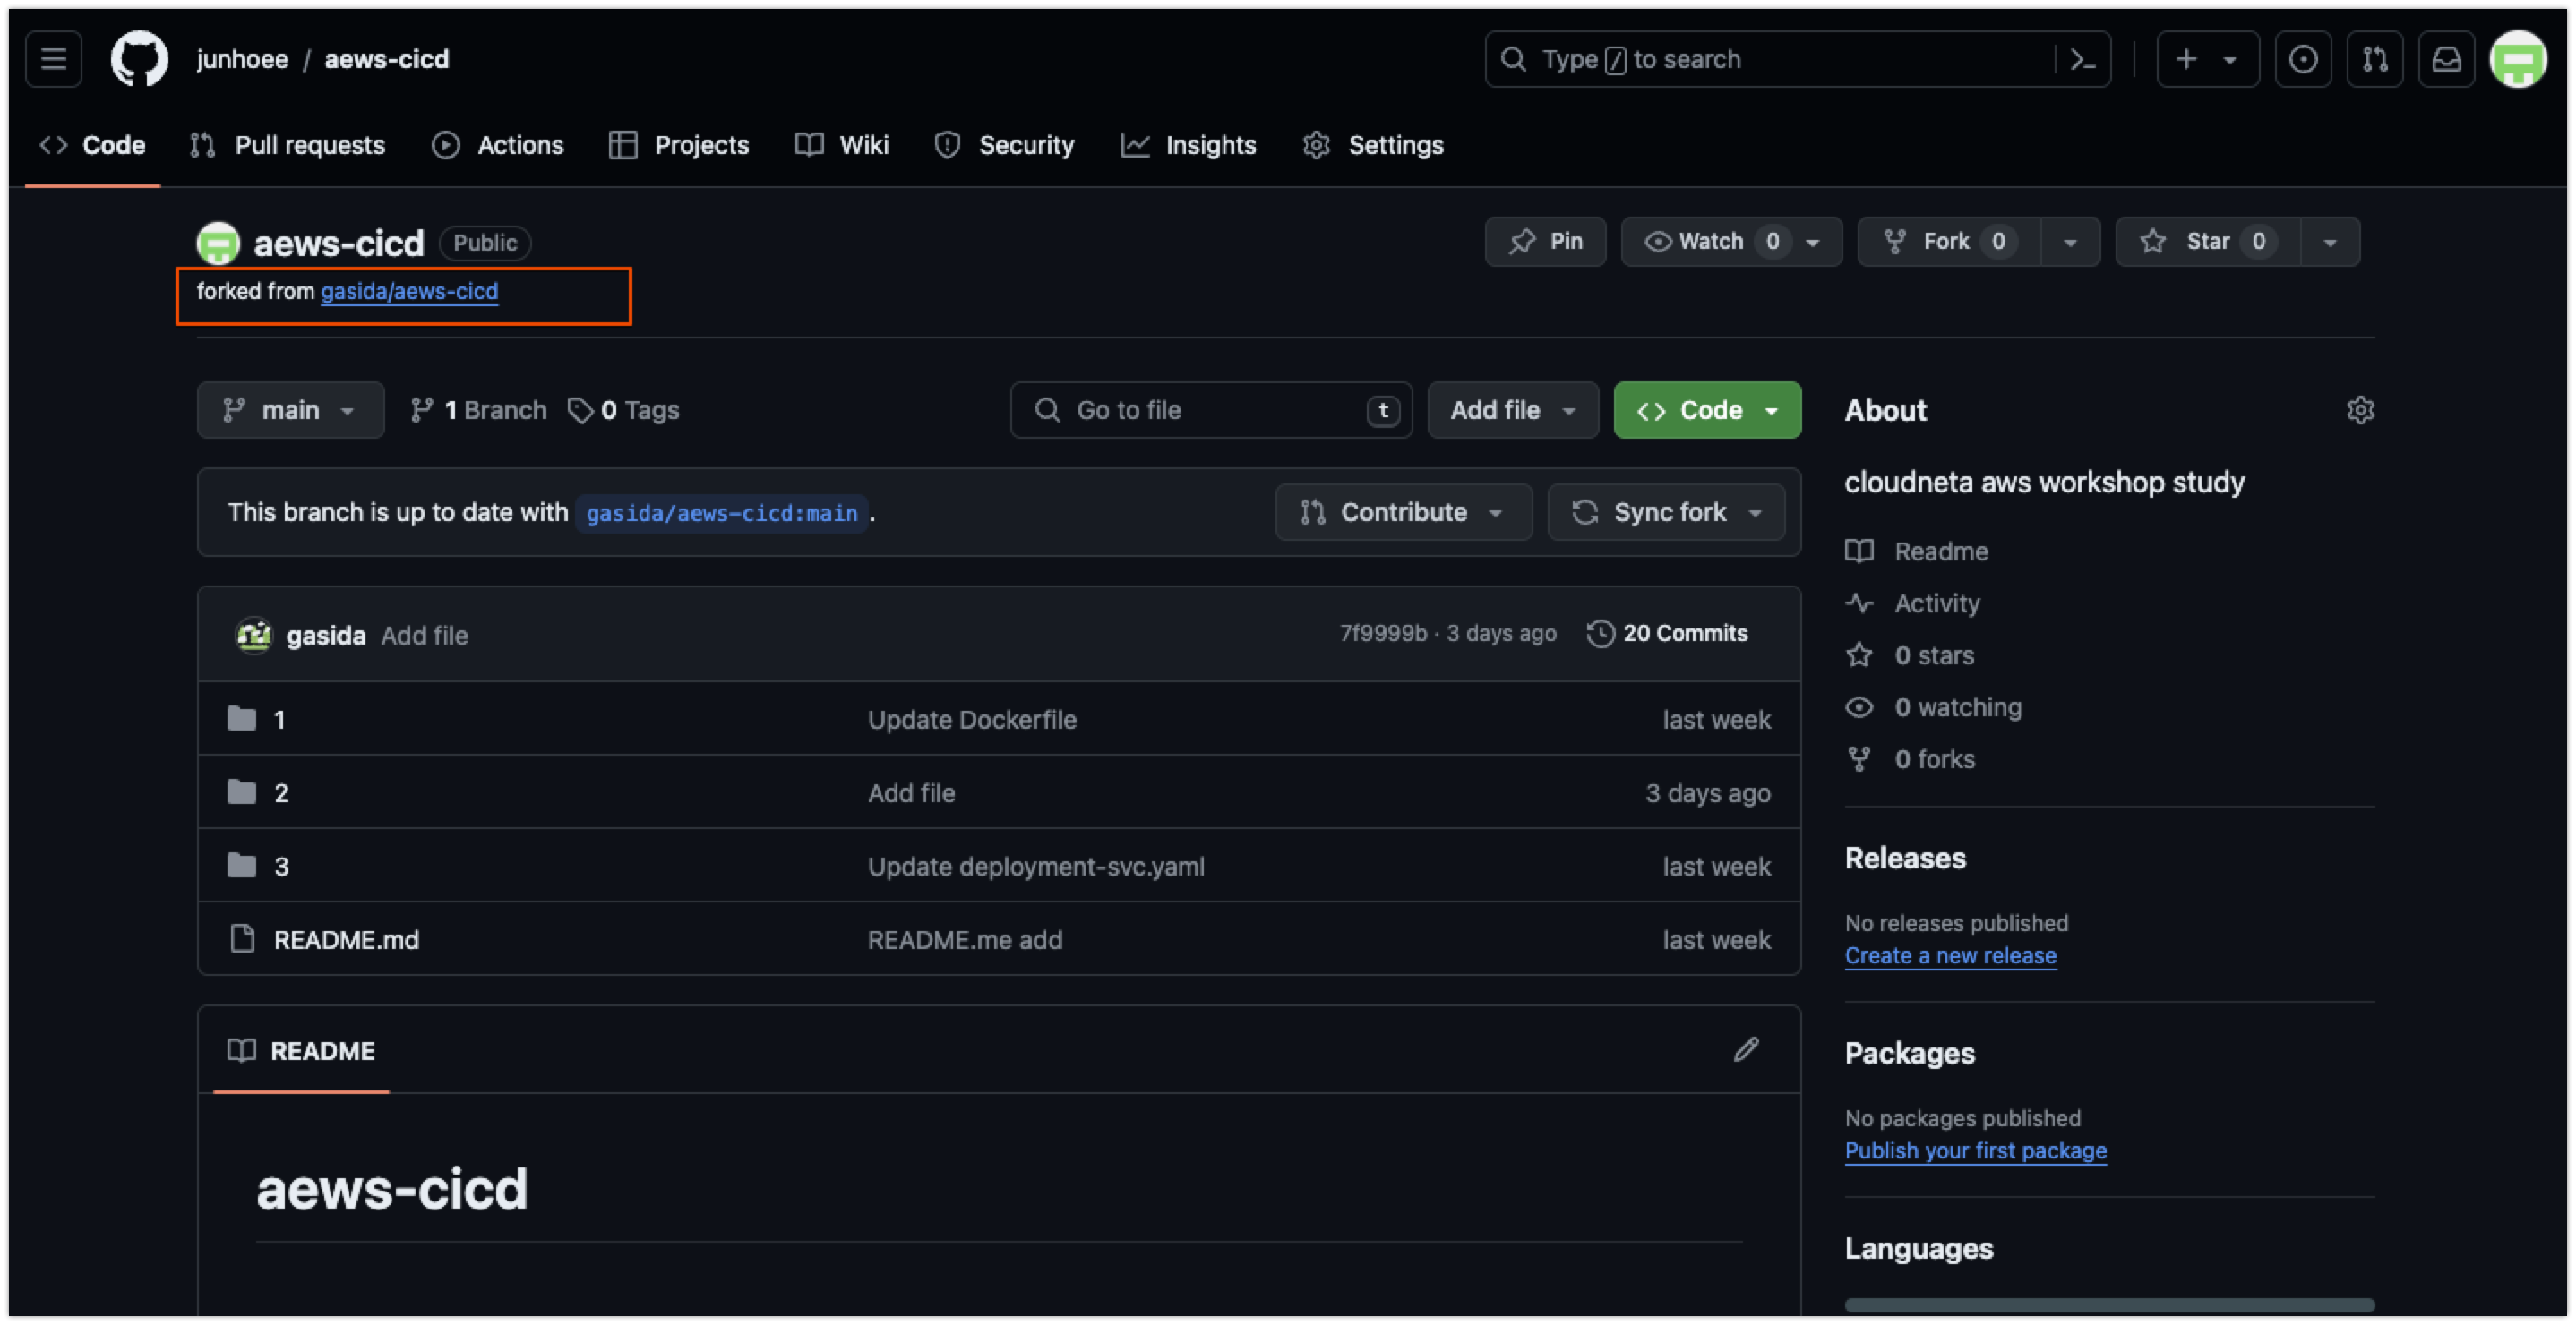The height and width of the screenshot is (1325, 2576).
Task: Open the Update Dockerfile commit message
Action: pyautogui.click(x=972, y=720)
